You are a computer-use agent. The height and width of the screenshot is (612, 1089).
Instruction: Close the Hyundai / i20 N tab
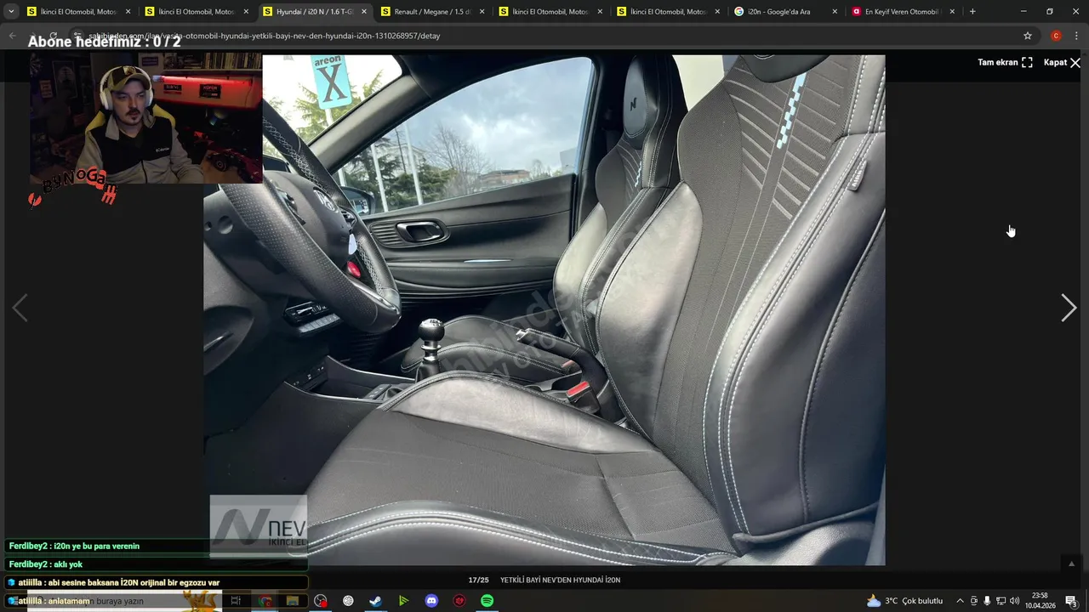tap(364, 12)
